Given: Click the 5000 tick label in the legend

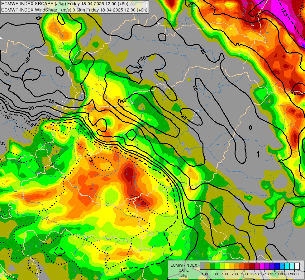Looking at the screenshot, I should (x=294, y=274).
